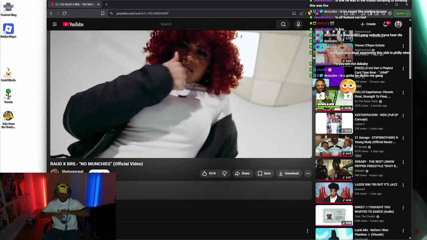
Task: Open the GVLLI3 Experience thumbnail
Action: (334, 100)
